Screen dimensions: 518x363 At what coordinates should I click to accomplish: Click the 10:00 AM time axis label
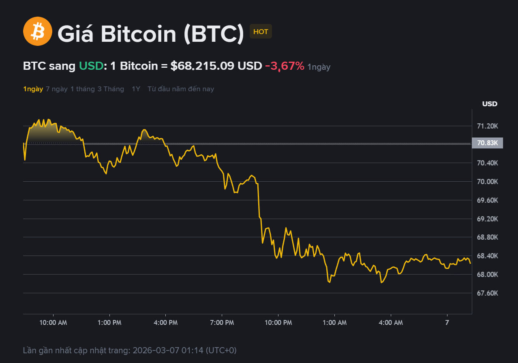tap(53, 322)
